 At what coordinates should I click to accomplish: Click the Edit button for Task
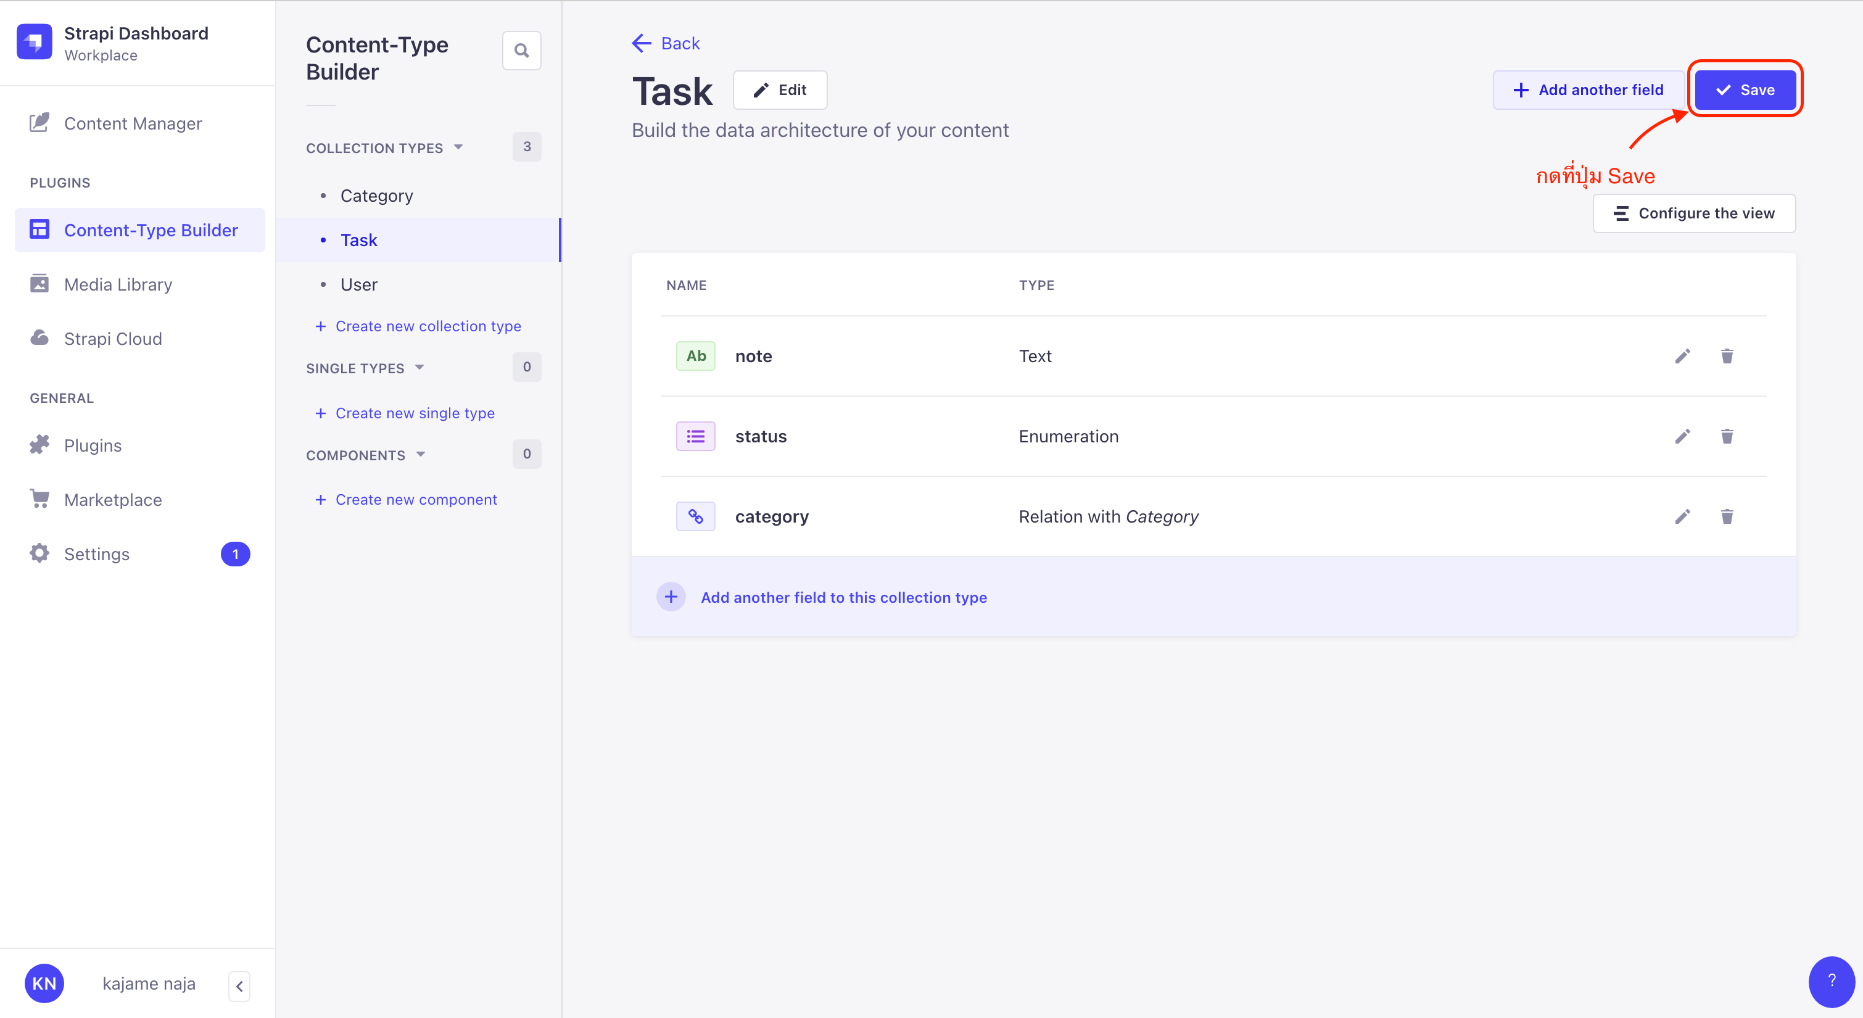pyautogui.click(x=780, y=89)
